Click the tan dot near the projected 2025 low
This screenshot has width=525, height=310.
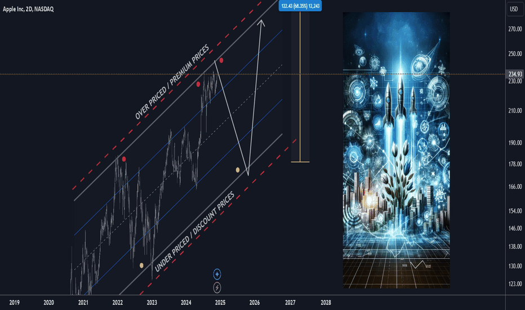[x=238, y=170]
